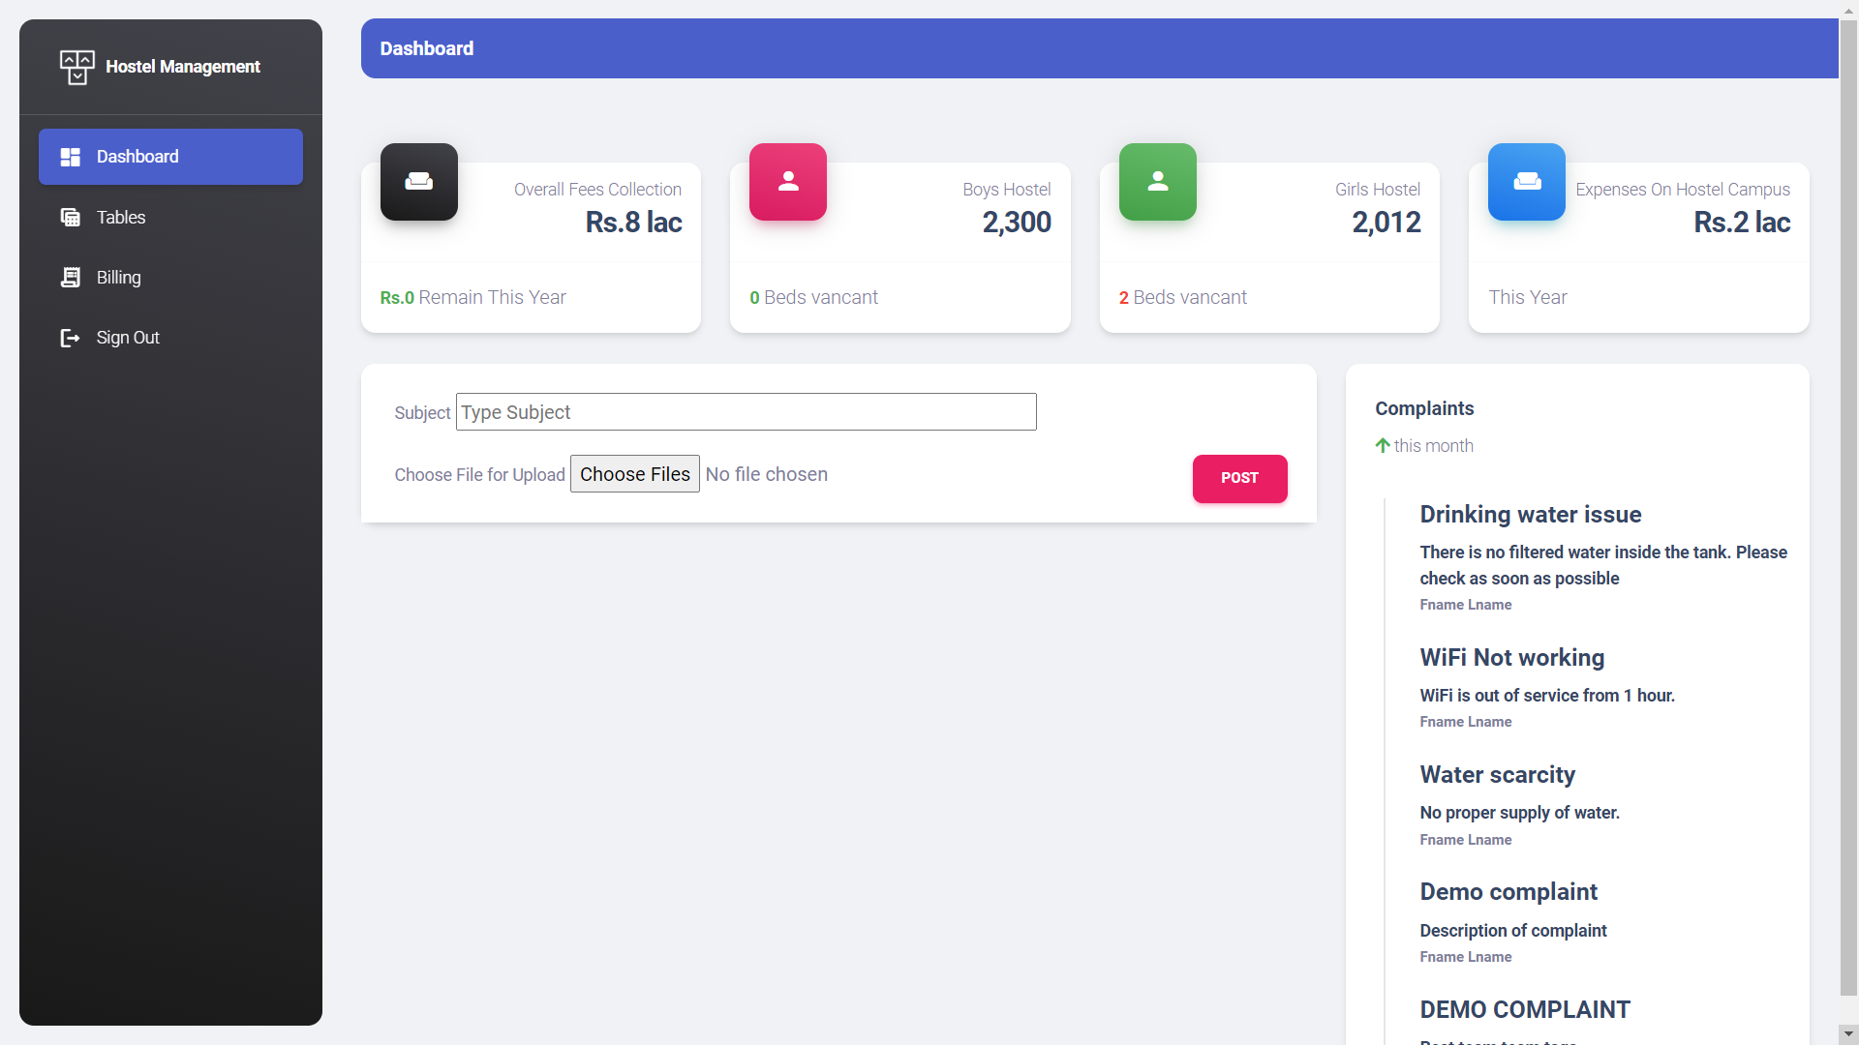Click the black Overall Fees Collection icon
The width and height of the screenshot is (1859, 1045).
(x=418, y=182)
